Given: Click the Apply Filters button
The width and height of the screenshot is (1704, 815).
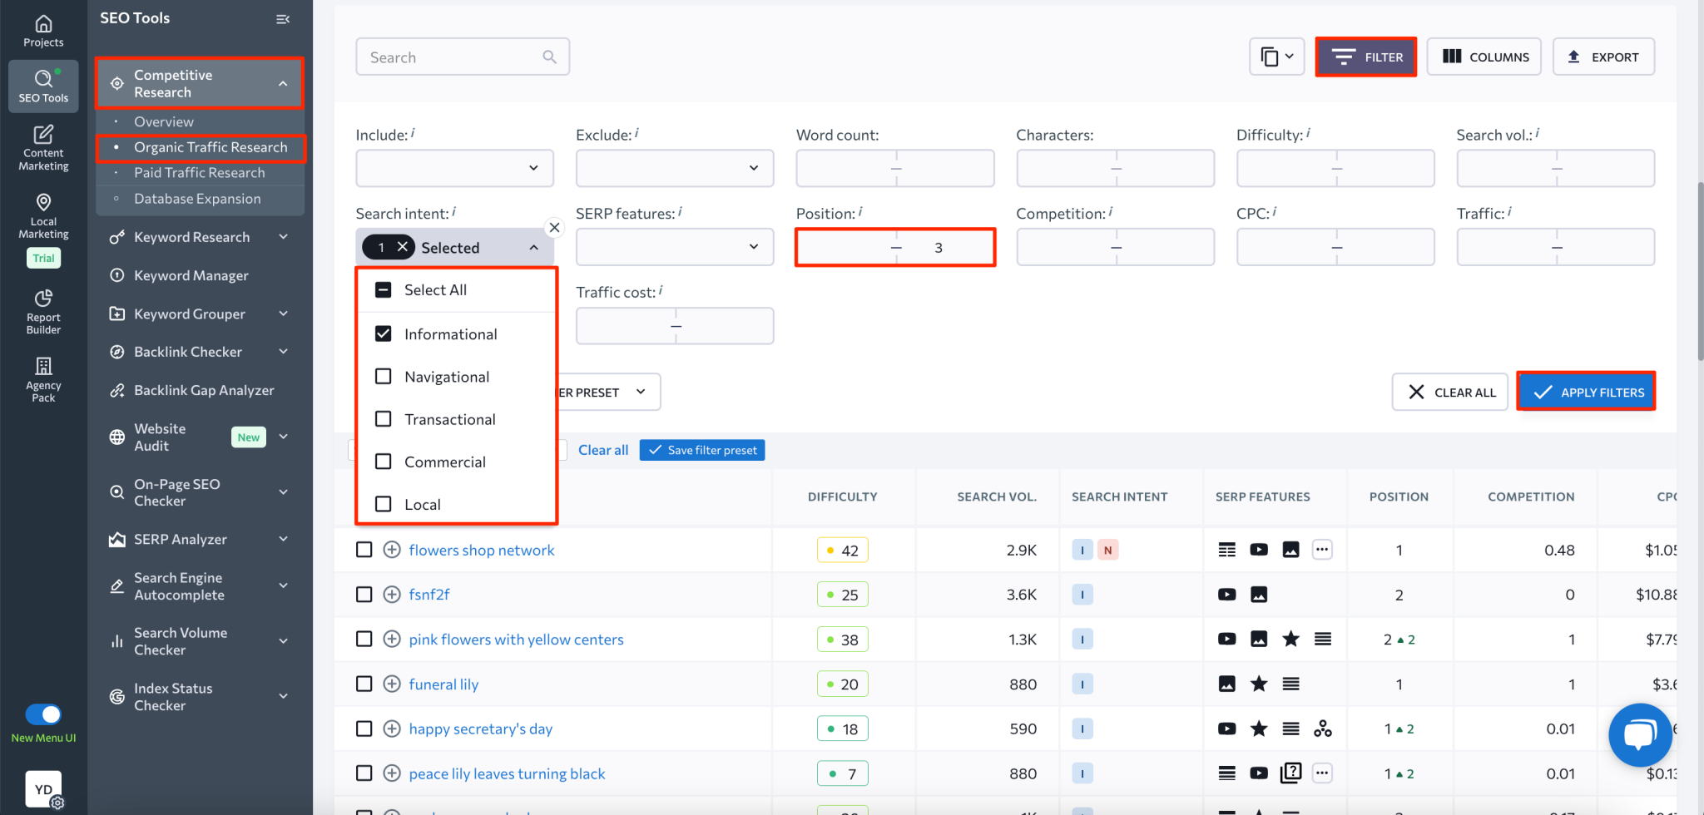Looking at the screenshot, I should [x=1585, y=391].
